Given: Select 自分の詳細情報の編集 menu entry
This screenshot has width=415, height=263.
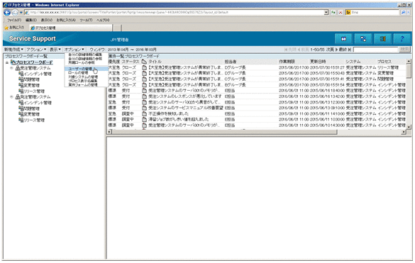Looking at the screenshot, I should (x=86, y=55).
